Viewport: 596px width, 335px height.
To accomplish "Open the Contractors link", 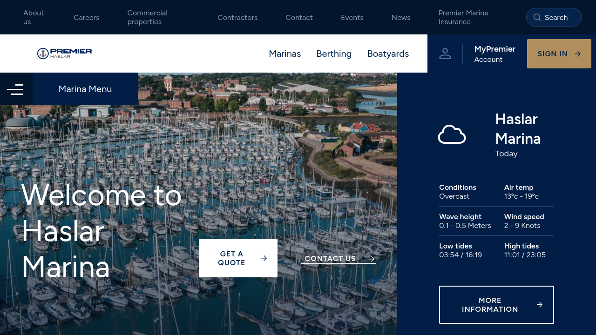I will pos(237,17).
